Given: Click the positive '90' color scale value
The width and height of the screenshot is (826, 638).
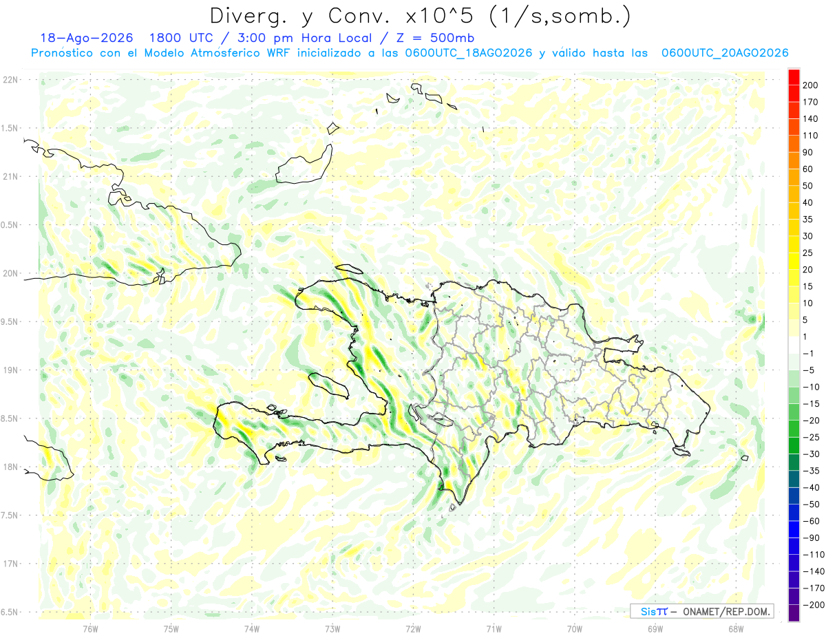Looking at the screenshot, I should (x=809, y=152).
